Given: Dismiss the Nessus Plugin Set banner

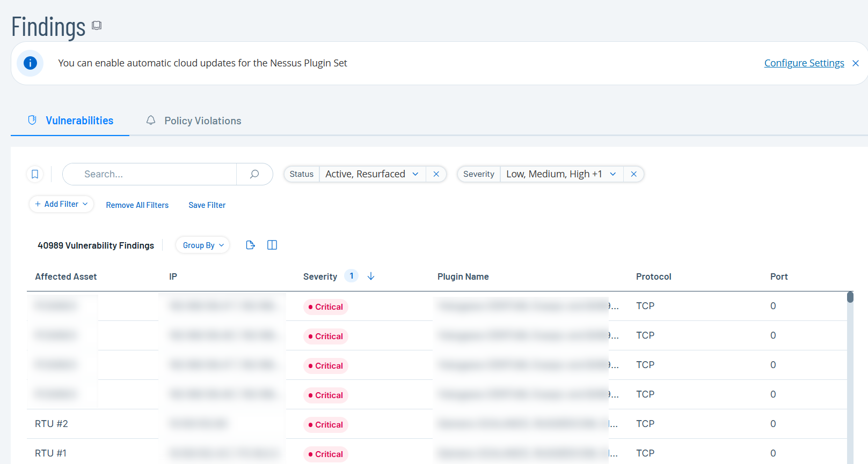Looking at the screenshot, I should [856, 63].
